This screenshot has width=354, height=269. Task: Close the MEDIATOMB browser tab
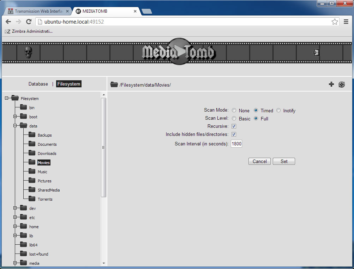coord(135,11)
